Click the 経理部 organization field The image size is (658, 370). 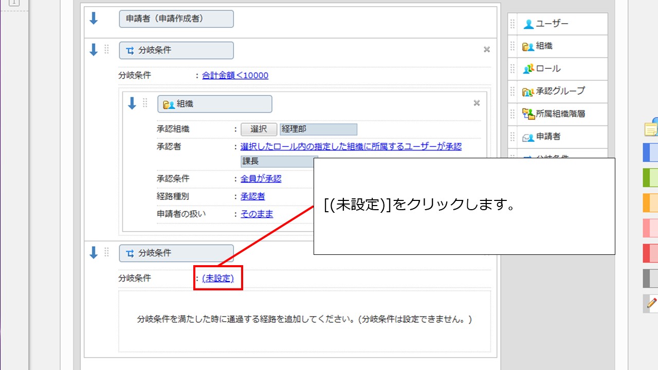(x=318, y=129)
